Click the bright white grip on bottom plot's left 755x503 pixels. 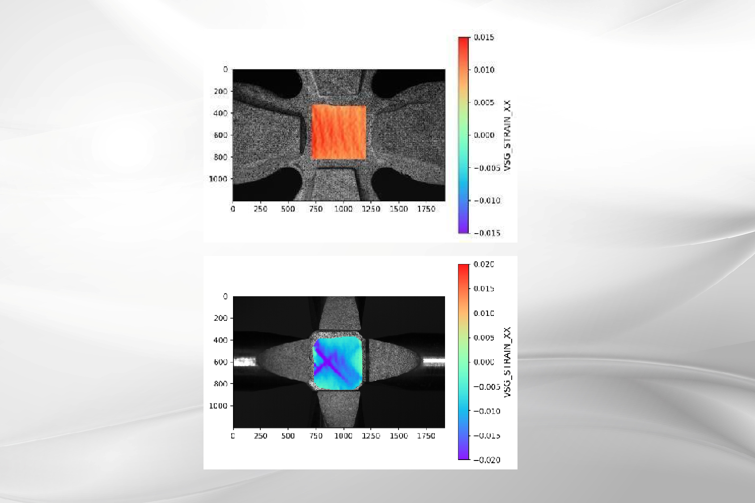coord(245,362)
